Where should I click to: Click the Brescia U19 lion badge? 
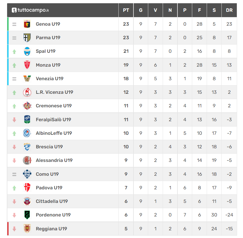27,147
